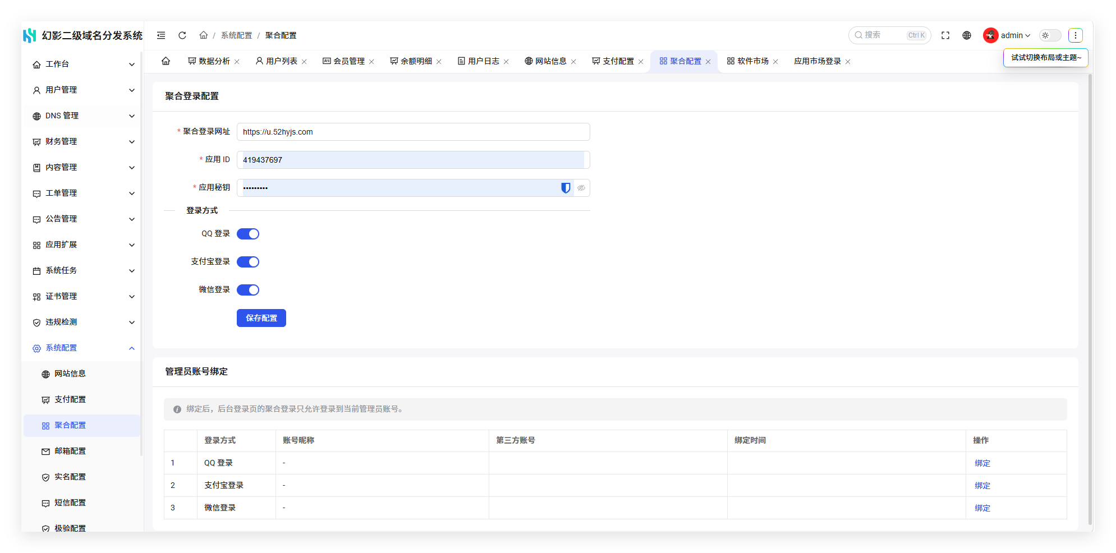Viewport: 1116px width, 553px height.
Task: Expand 系统任务 sidebar menu
Action: tap(83, 271)
